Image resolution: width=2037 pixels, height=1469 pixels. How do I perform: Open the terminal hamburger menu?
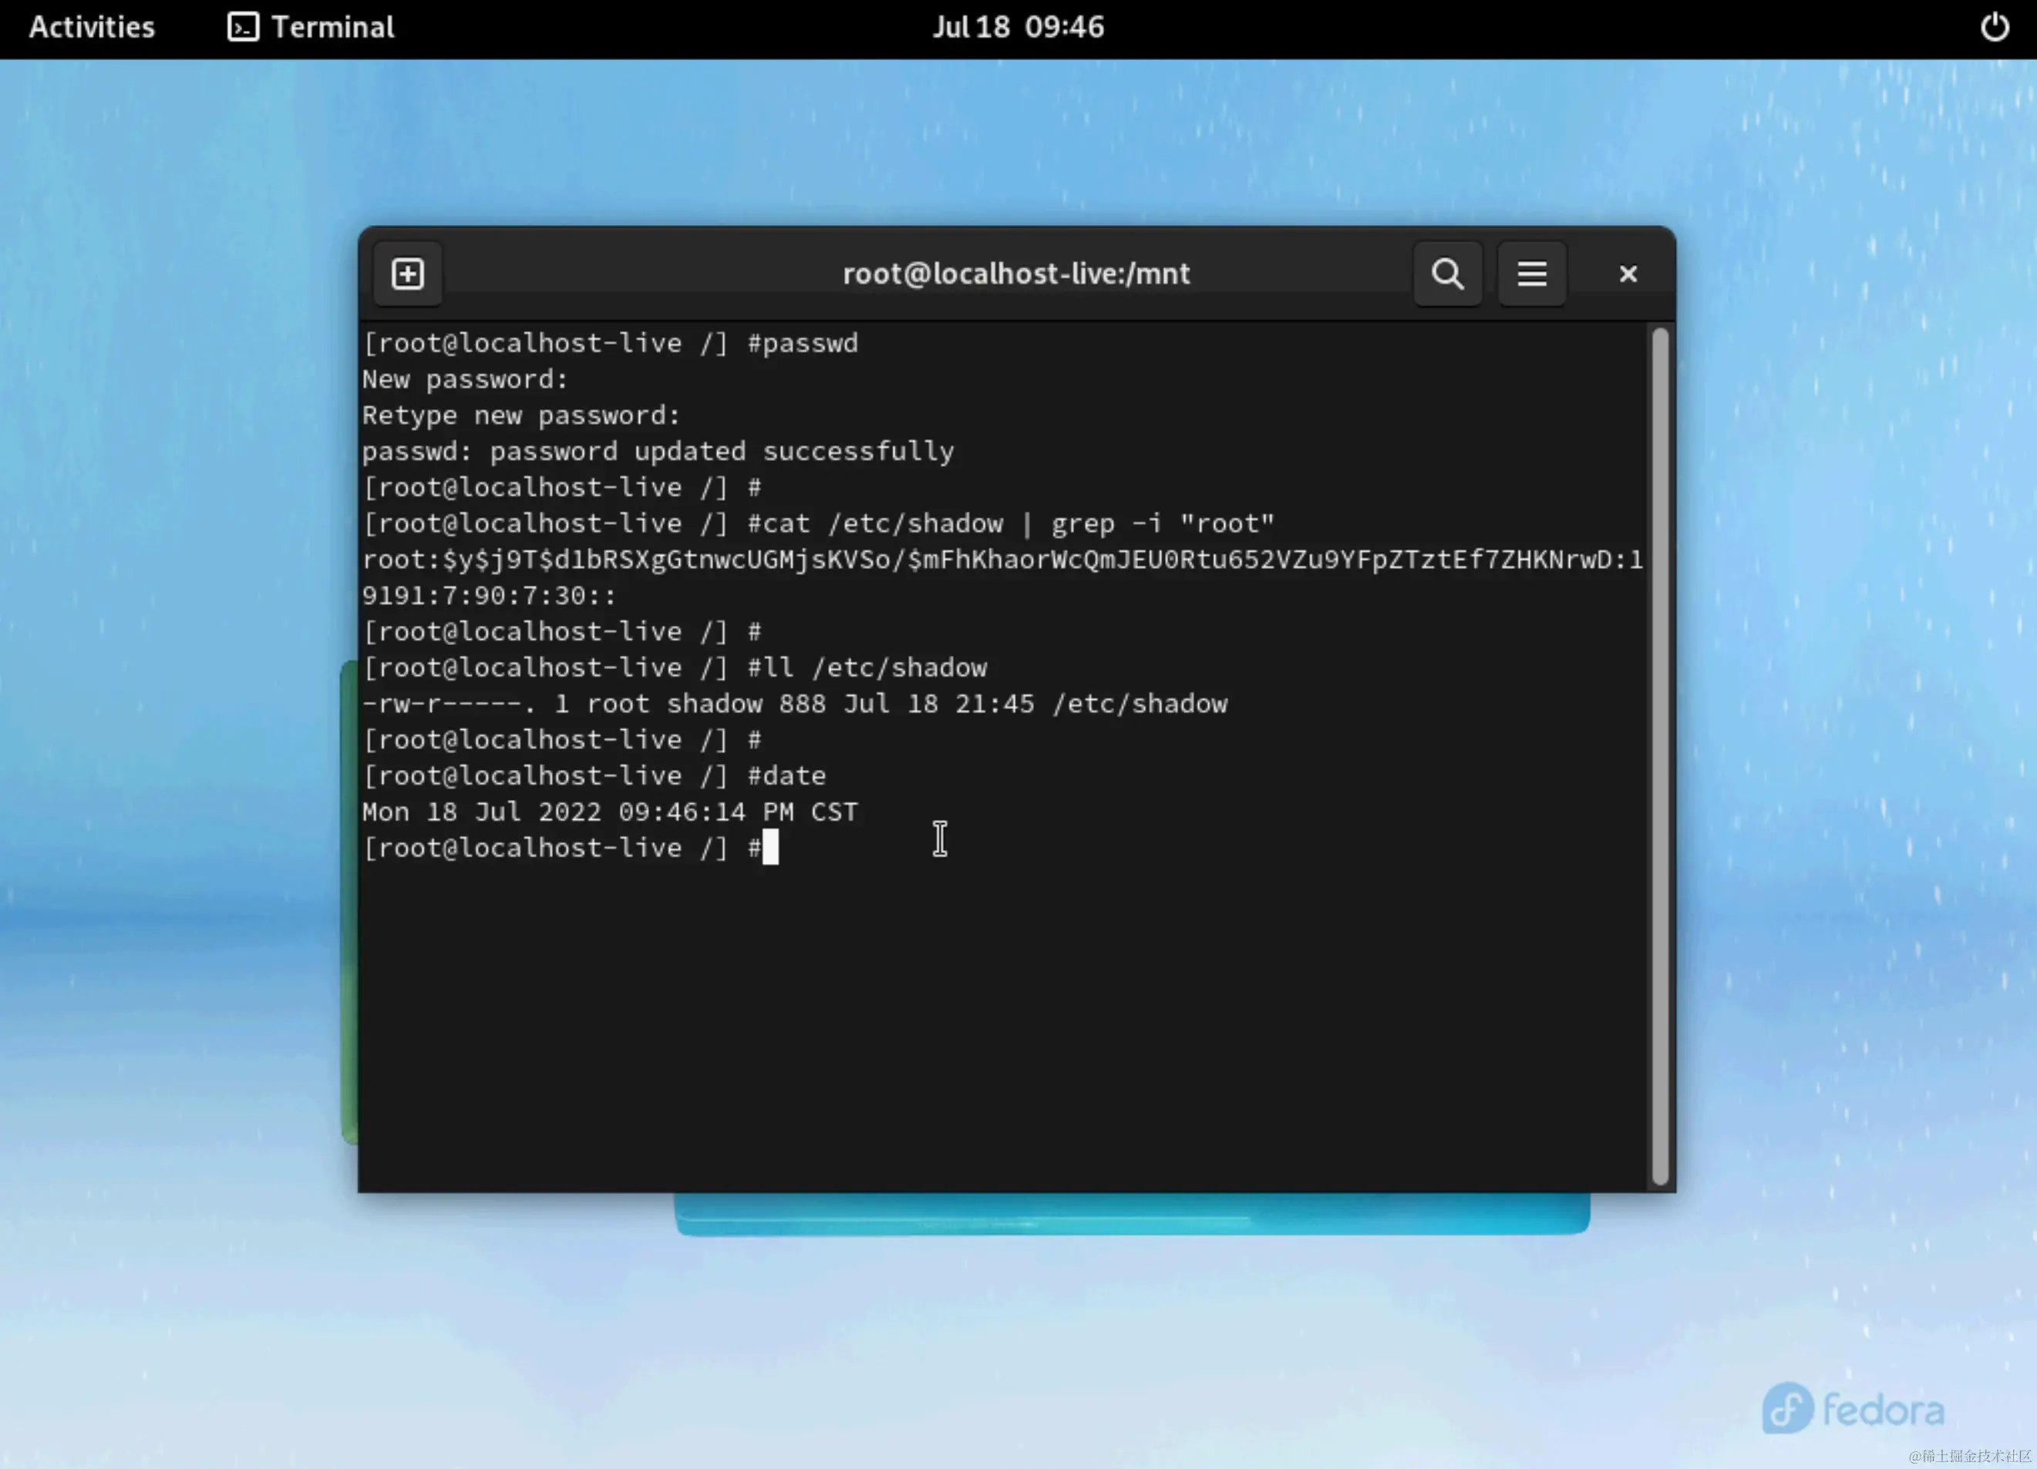(x=1531, y=274)
